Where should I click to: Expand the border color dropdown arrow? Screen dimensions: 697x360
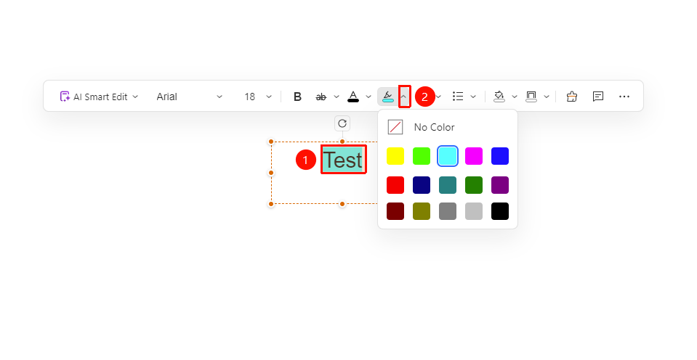547,97
